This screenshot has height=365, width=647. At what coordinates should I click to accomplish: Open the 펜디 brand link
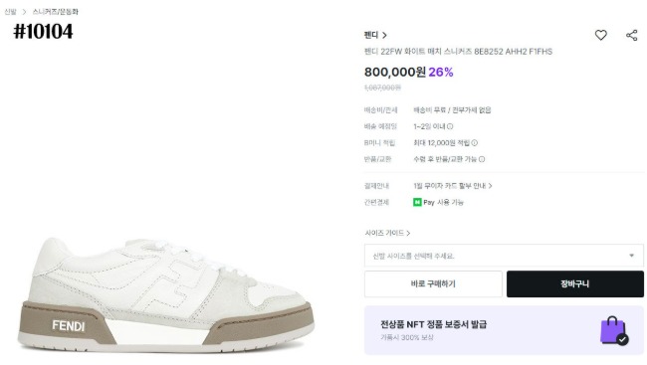pos(375,35)
